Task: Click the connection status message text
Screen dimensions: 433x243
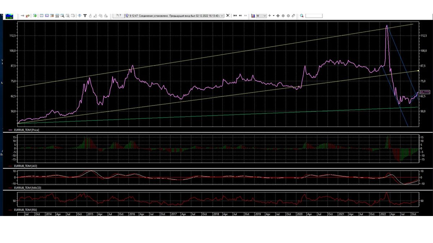Action: 174,15
